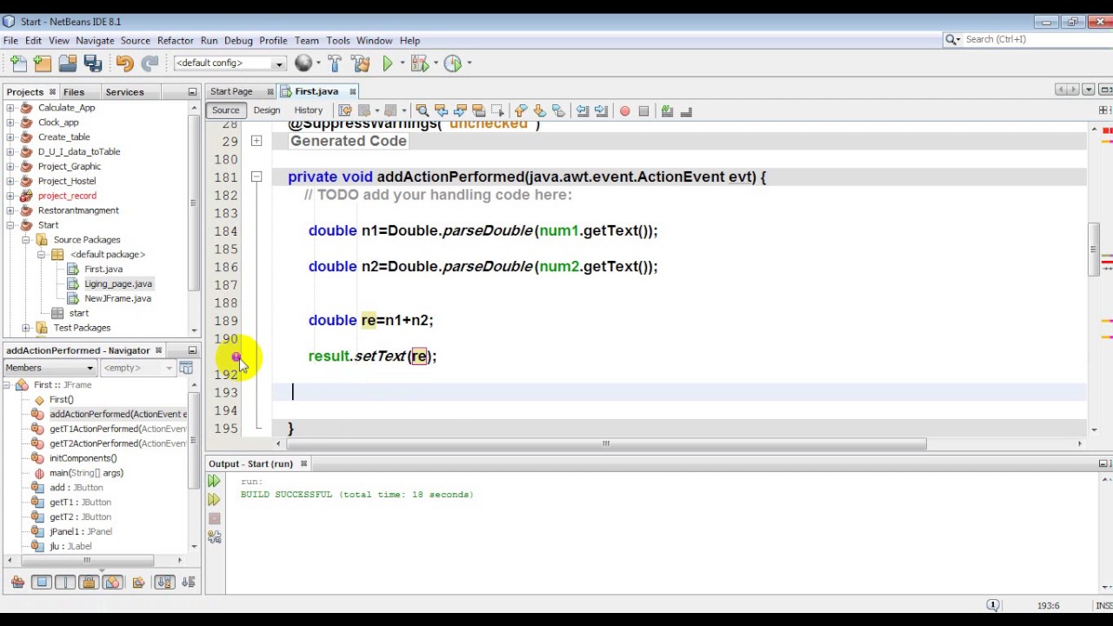Click the Save All toolbar icon

(x=93, y=63)
